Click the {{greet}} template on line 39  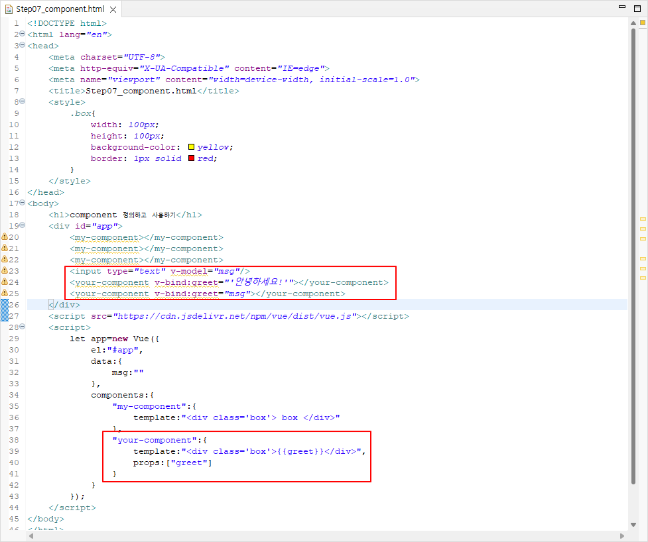[300, 451]
